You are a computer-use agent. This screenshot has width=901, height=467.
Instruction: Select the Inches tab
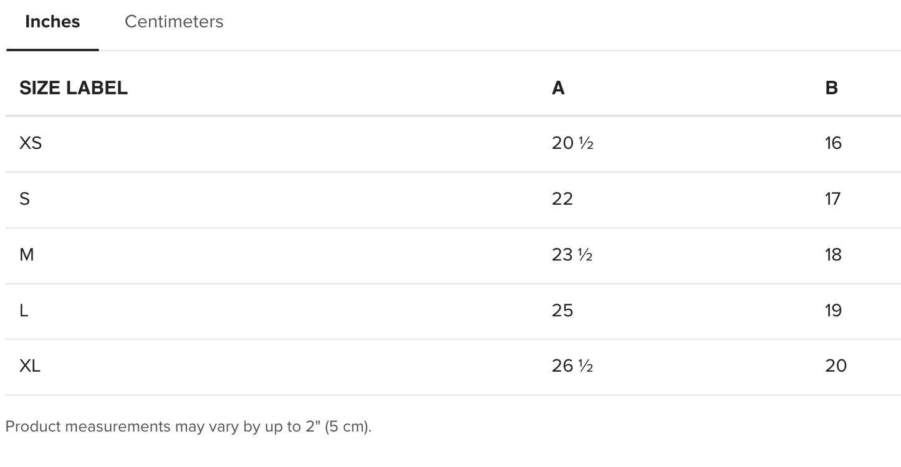[x=52, y=22]
